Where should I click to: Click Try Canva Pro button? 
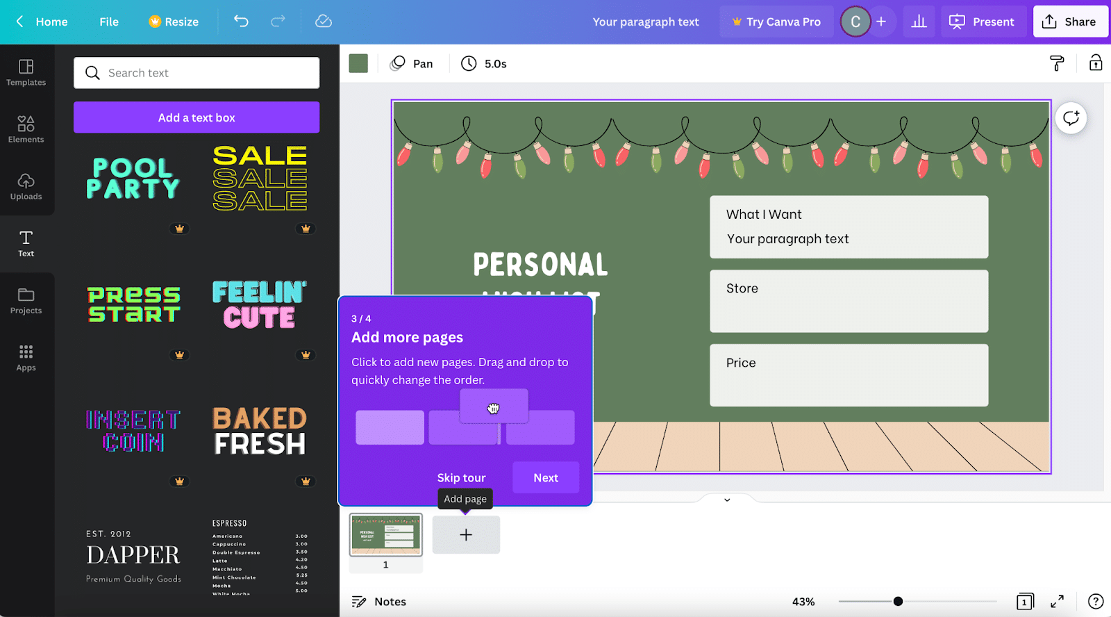click(x=776, y=22)
